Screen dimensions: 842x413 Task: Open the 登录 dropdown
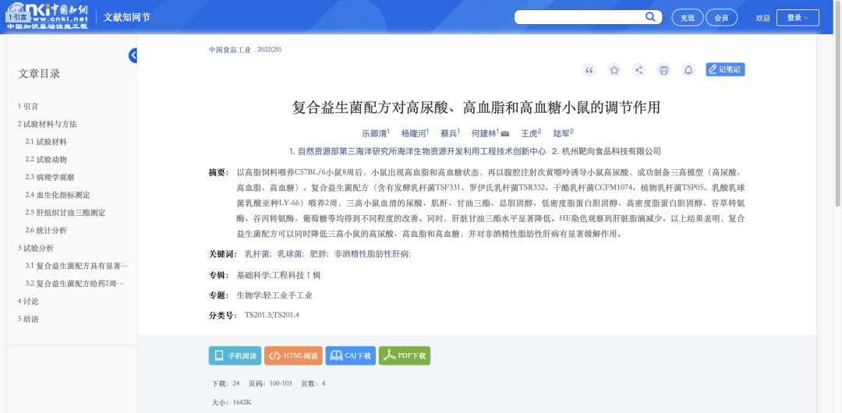(798, 18)
